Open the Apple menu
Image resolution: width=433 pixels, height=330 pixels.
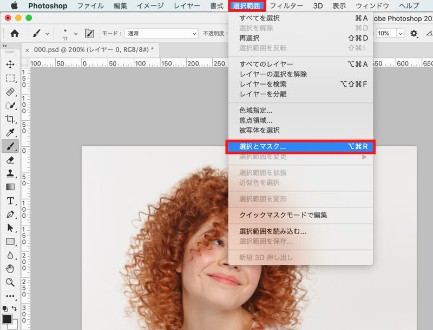coord(15,5)
